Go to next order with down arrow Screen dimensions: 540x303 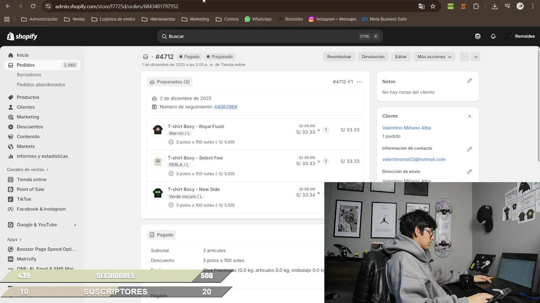point(475,57)
